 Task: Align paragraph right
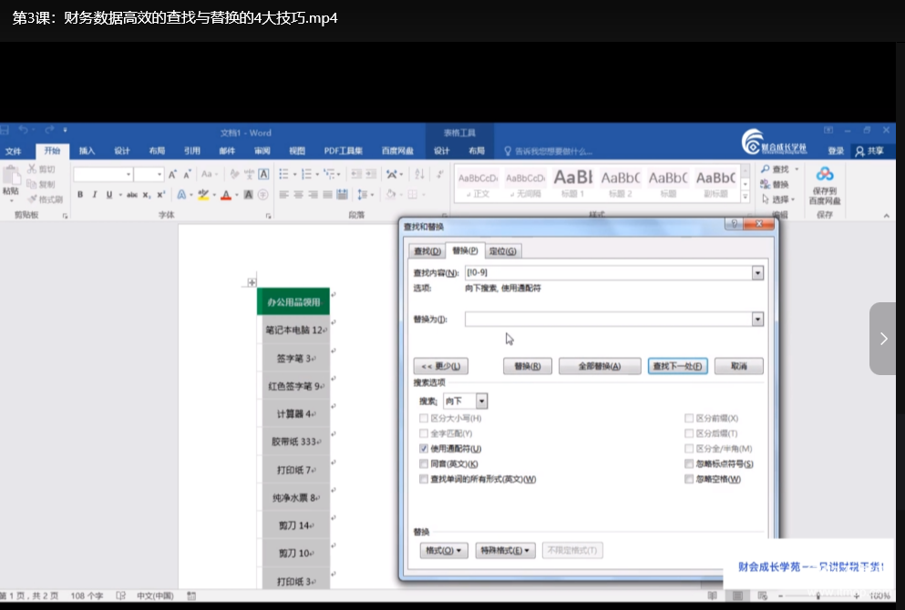[313, 195]
